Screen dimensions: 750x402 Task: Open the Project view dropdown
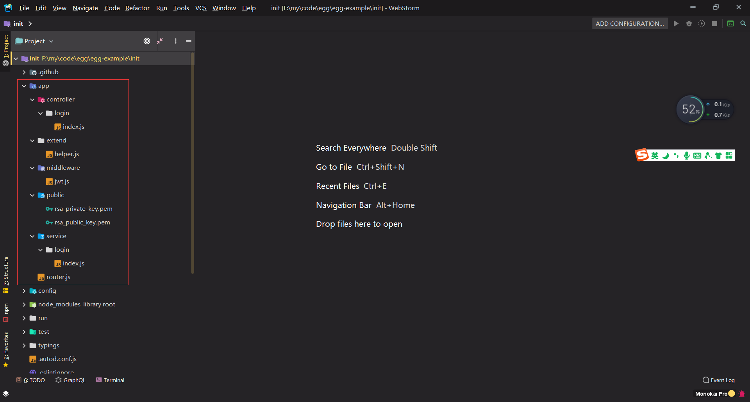tap(51, 41)
